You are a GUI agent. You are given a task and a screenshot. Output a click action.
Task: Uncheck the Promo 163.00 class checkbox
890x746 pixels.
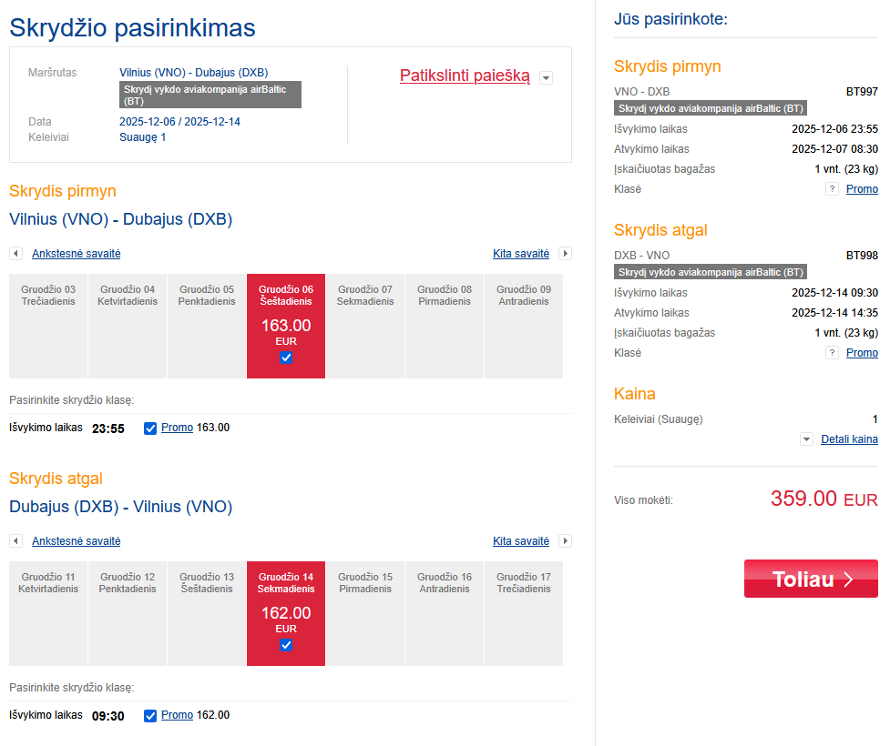coord(150,428)
